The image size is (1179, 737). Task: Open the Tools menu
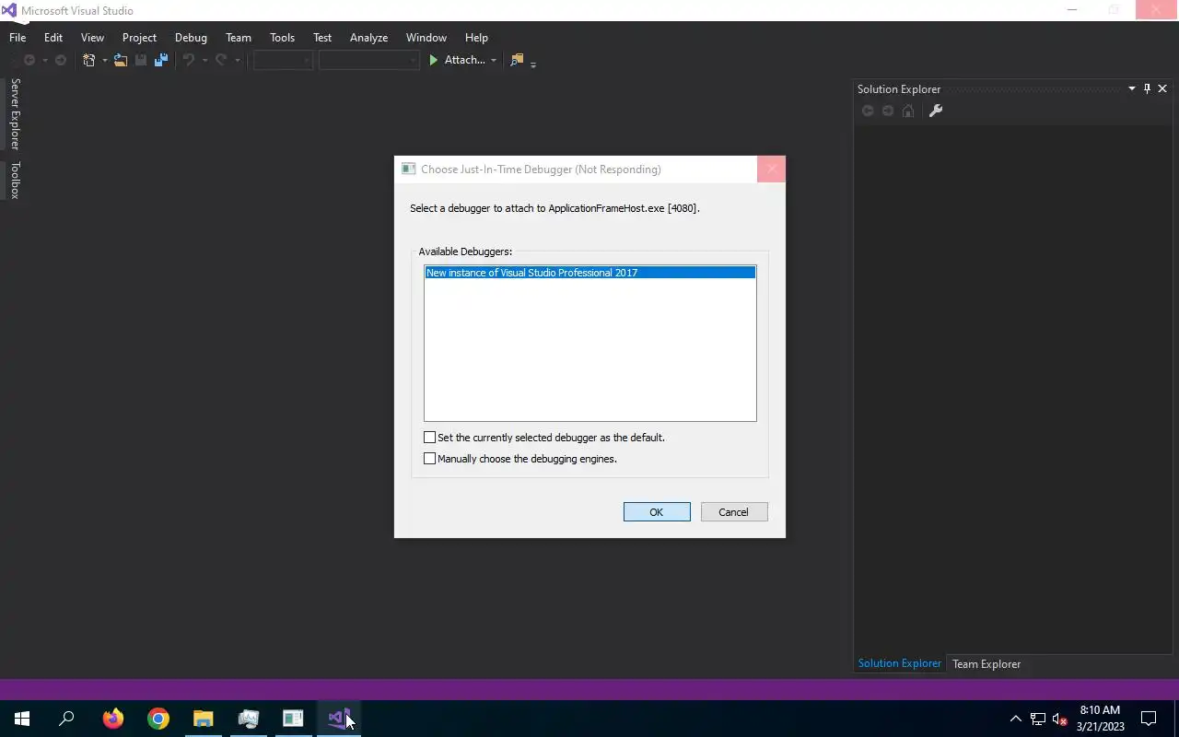tap(282, 38)
